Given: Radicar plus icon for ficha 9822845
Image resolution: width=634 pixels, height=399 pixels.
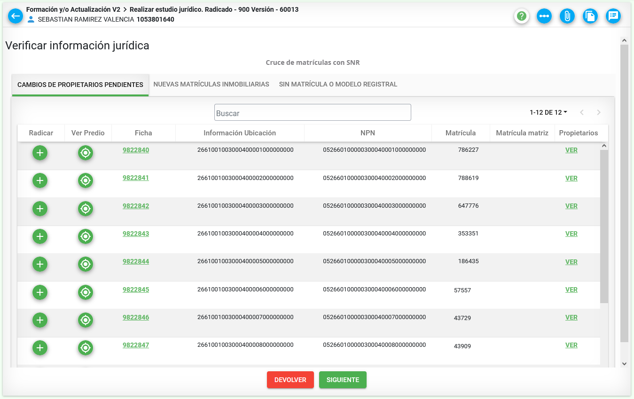Looking at the screenshot, I should pos(40,292).
